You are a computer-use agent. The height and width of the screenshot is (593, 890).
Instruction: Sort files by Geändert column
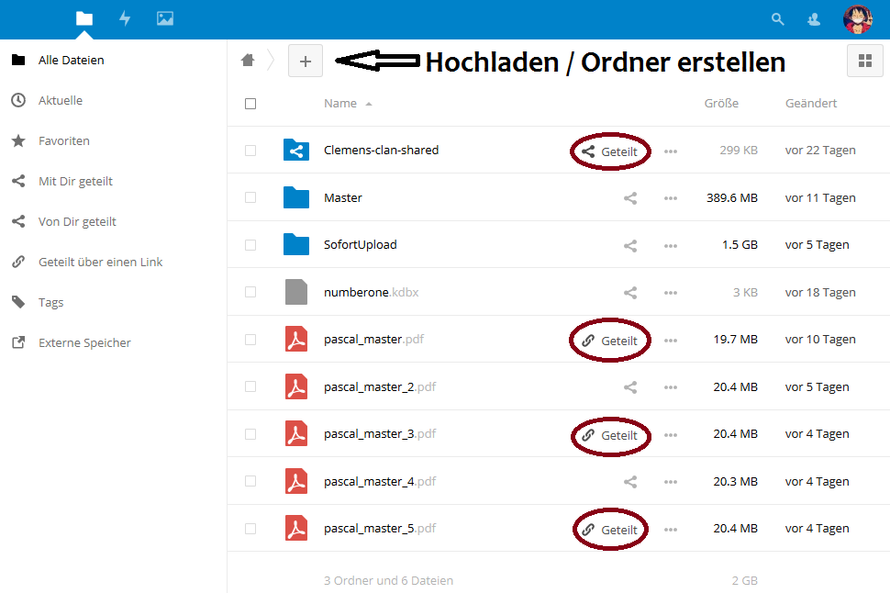[811, 104]
